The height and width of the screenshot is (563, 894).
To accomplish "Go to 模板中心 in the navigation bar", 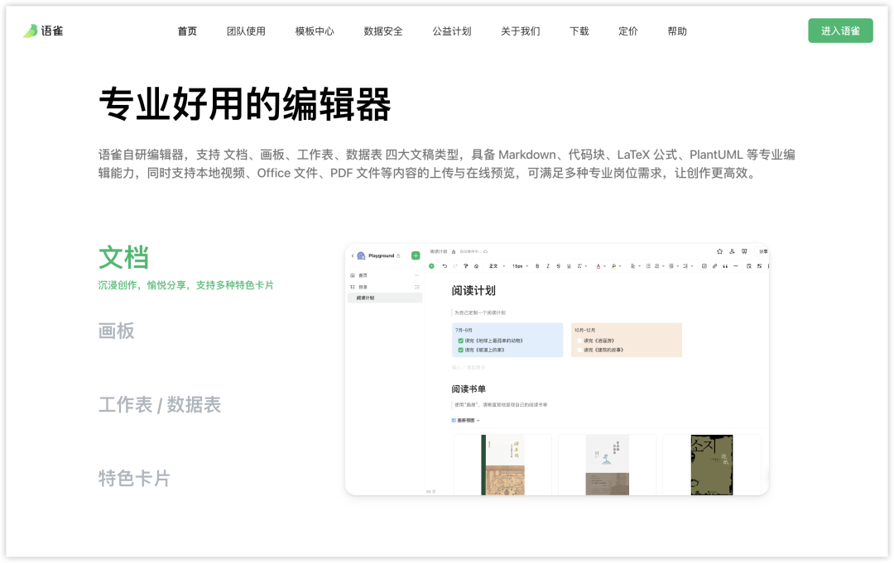I will click(315, 31).
